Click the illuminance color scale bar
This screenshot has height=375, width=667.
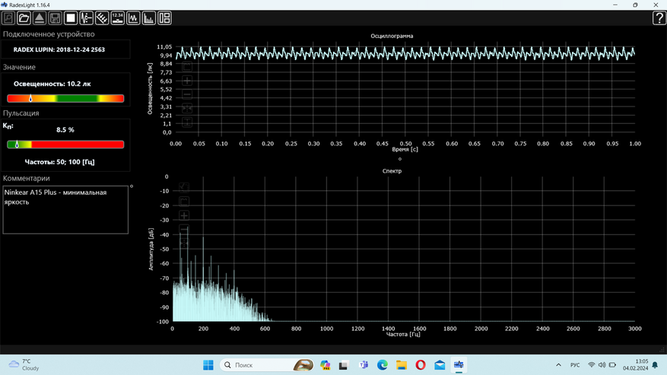tap(65, 99)
